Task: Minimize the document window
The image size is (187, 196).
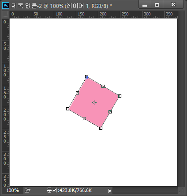Action: (x=145, y=5)
